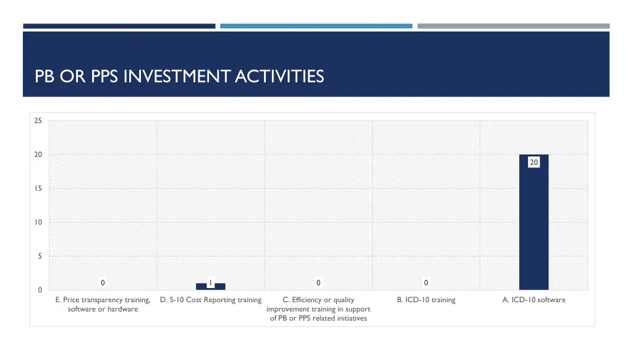Click the y-axis value '15'
The height and width of the screenshot is (356, 633).
pos(38,189)
